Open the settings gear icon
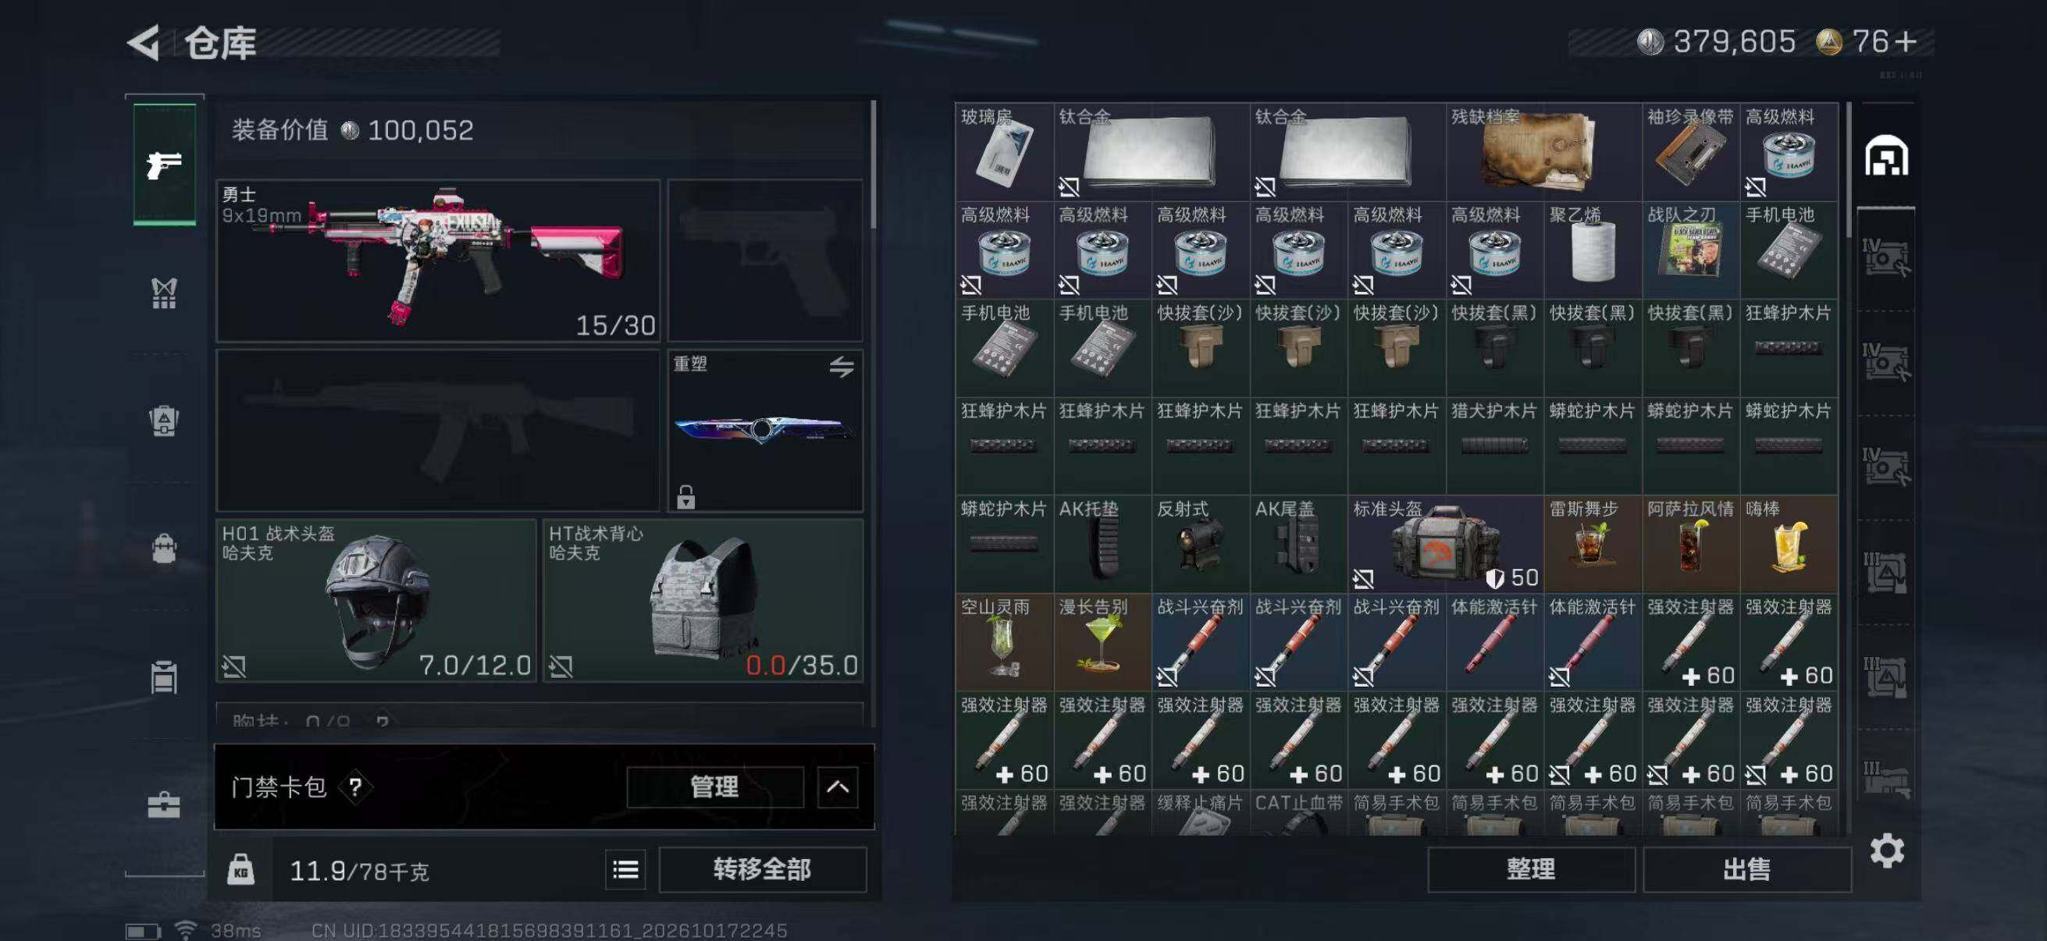The width and height of the screenshot is (2047, 941). click(x=1886, y=851)
